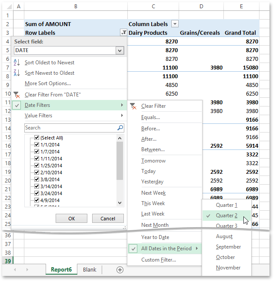Viewport: 276px width, 282px height.
Task: Click the date list scroll down arrow
Action: (120, 203)
